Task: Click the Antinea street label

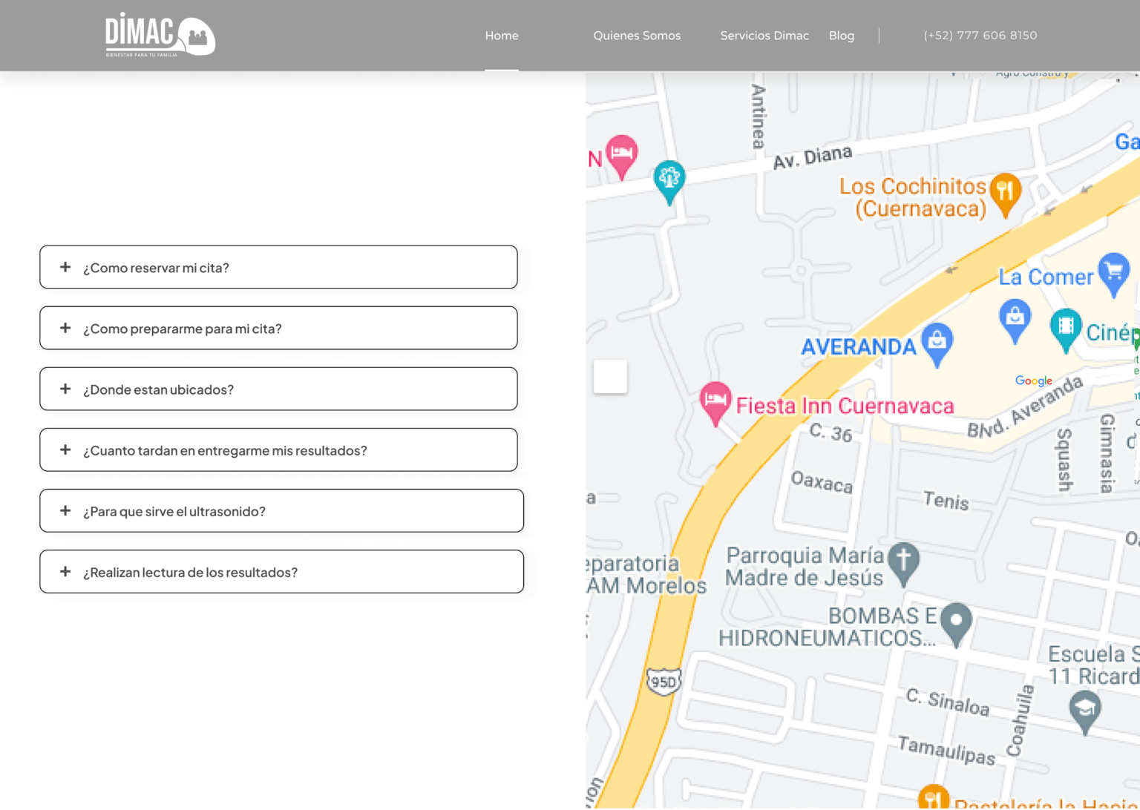Action: tap(759, 116)
